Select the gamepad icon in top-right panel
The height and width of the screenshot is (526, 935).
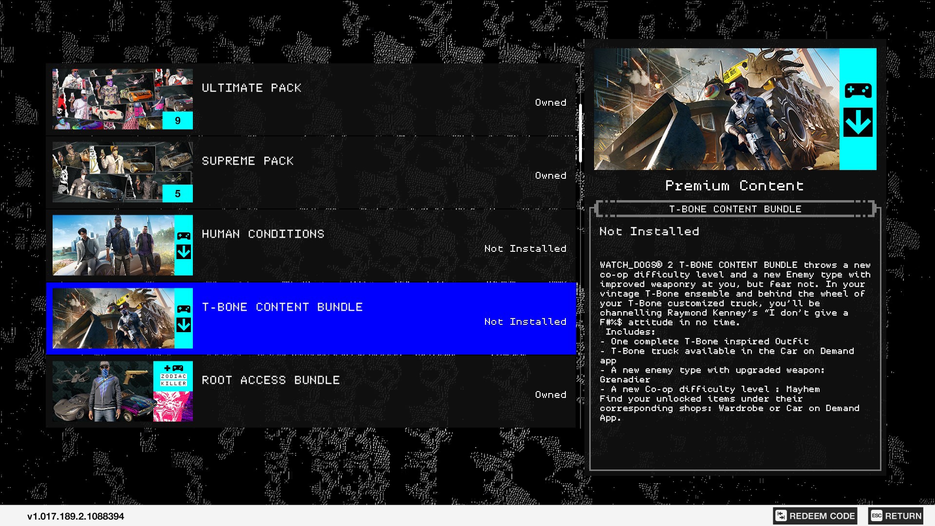click(859, 91)
